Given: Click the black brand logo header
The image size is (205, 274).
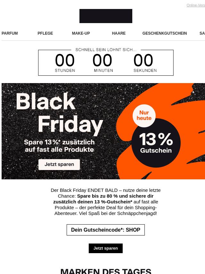Looking at the screenshot, I should click(x=106, y=16).
